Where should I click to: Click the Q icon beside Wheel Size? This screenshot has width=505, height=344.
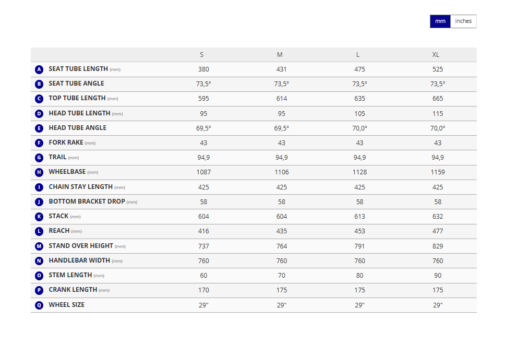39,305
